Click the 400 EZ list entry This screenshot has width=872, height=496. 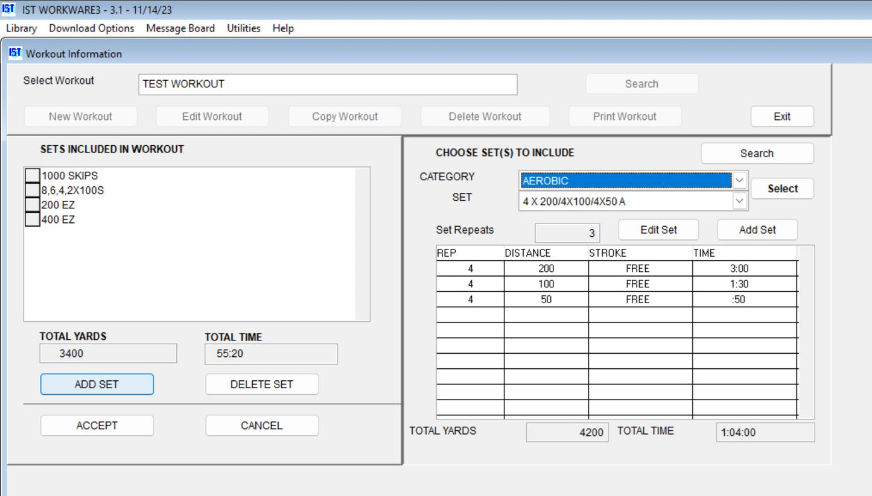58,219
